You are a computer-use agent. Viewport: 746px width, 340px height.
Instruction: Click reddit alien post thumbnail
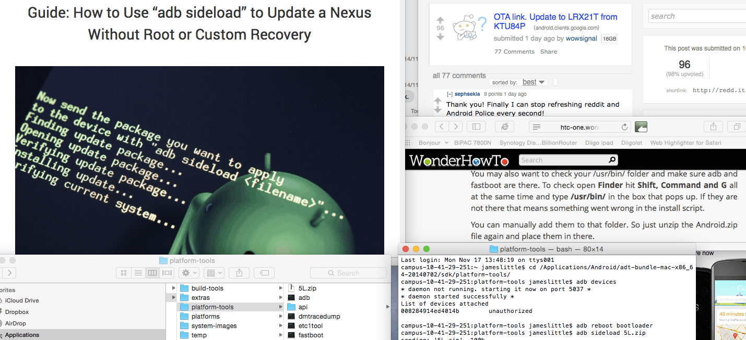(x=469, y=28)
